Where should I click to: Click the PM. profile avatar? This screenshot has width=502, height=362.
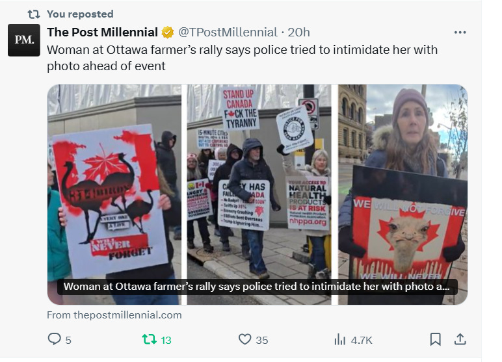tap(24, 40)
